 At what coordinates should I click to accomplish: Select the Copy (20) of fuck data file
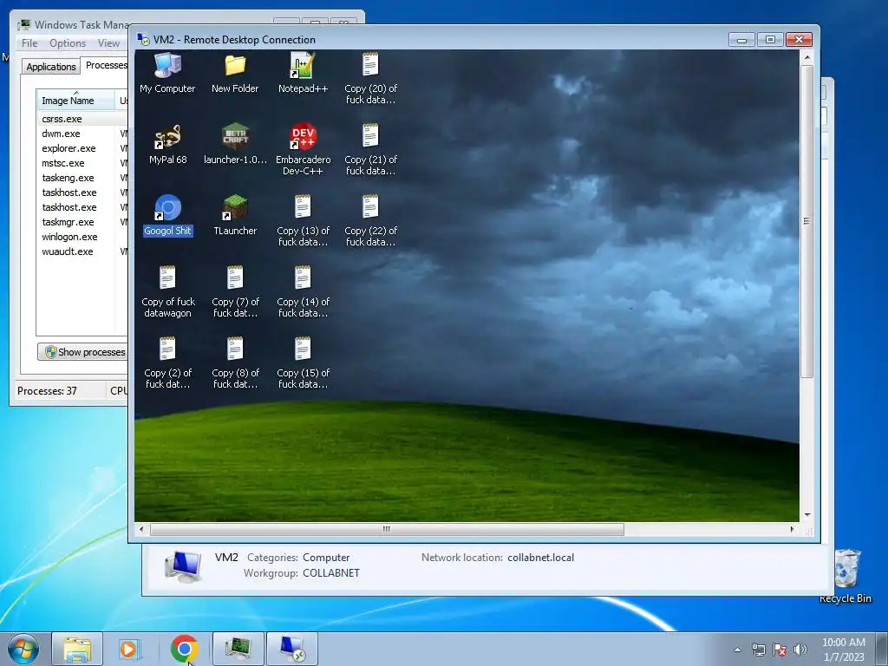(370, 78)
